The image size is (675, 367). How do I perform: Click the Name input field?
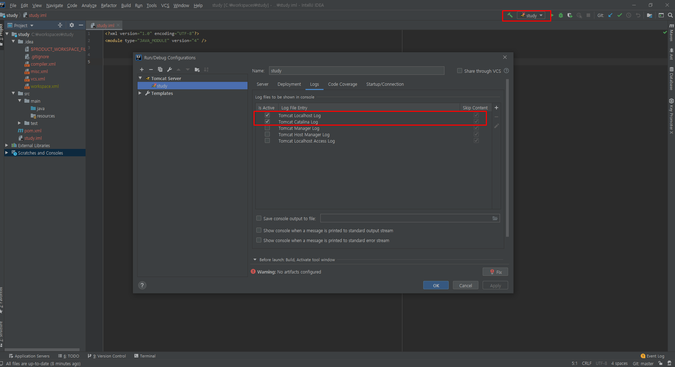point(356,71)
